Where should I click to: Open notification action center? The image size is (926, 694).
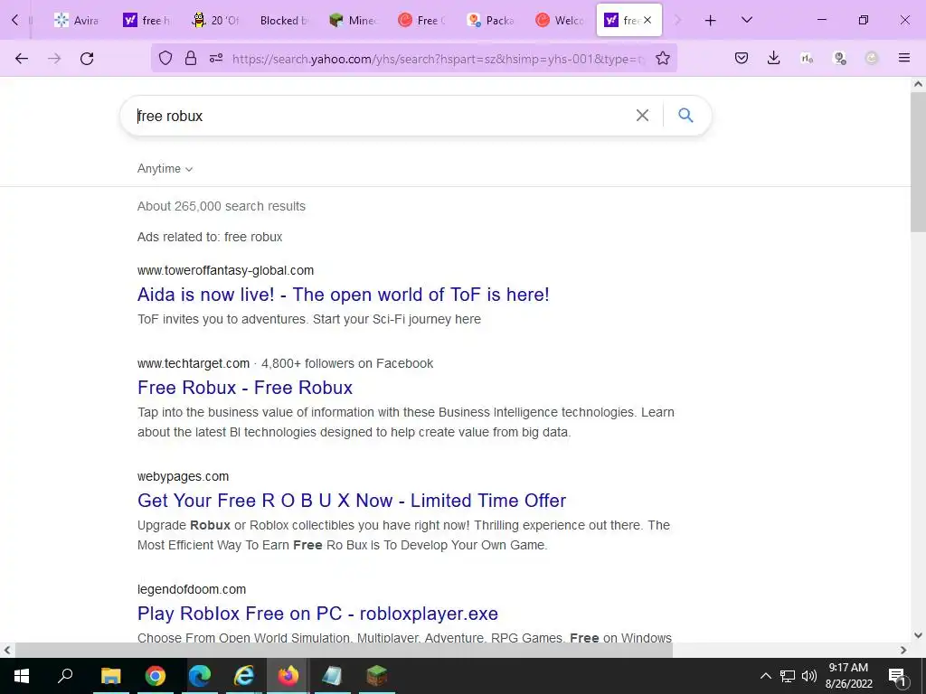pyautogui.click(x=897, y=677)
